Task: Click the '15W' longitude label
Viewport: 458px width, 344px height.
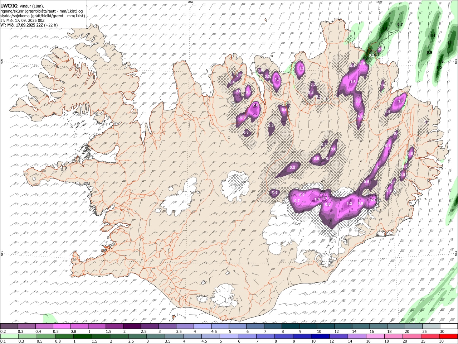Action: [x=379, y=2]
